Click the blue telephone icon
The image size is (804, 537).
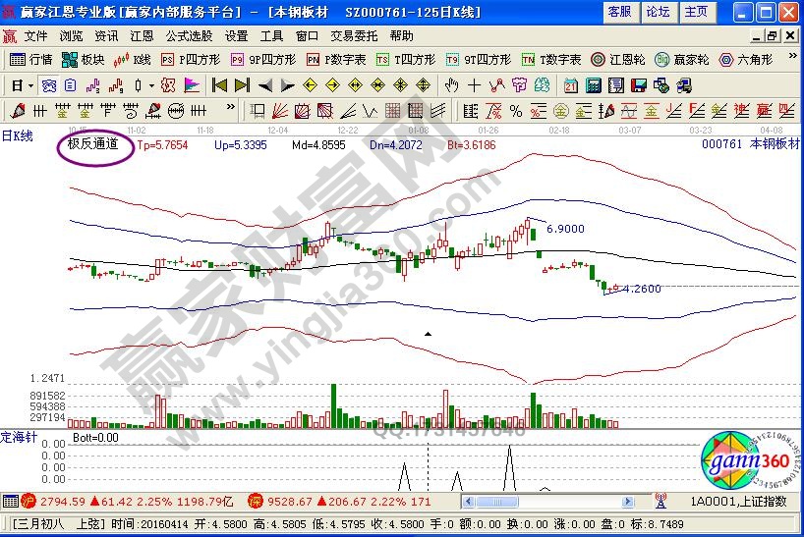pos(49,85)
